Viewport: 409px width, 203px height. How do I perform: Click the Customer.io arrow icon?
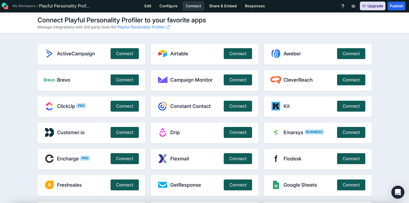(49, 132)
